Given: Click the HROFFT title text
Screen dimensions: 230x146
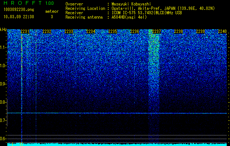Looking at the screenshot, I should tap(23, 3).
